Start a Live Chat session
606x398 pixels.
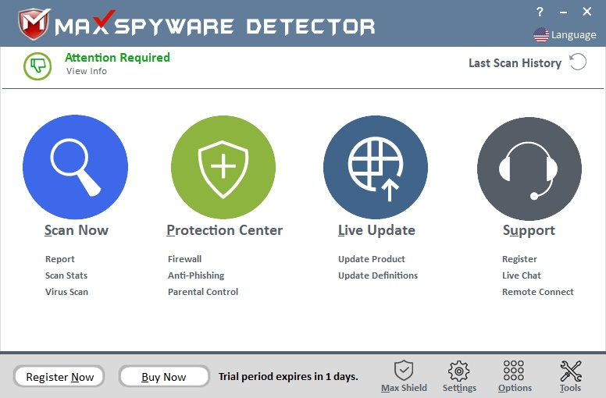[522, 275]
